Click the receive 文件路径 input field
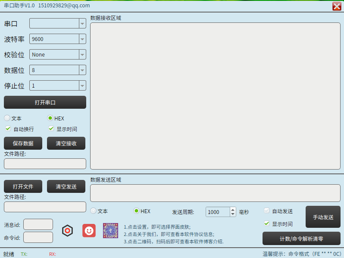The height and width of the screenshot is (258, 344). [45, 164]
